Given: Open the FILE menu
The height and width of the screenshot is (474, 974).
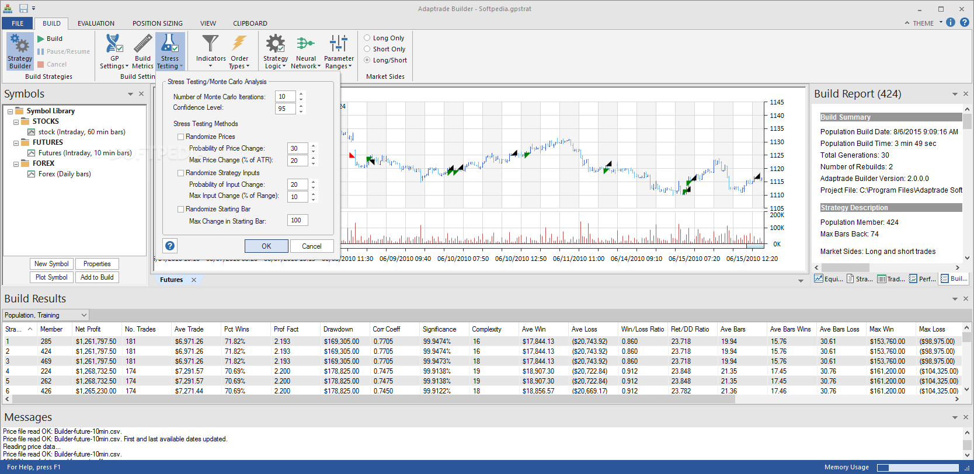Looking at the screenshot, I should pos(18,23).
